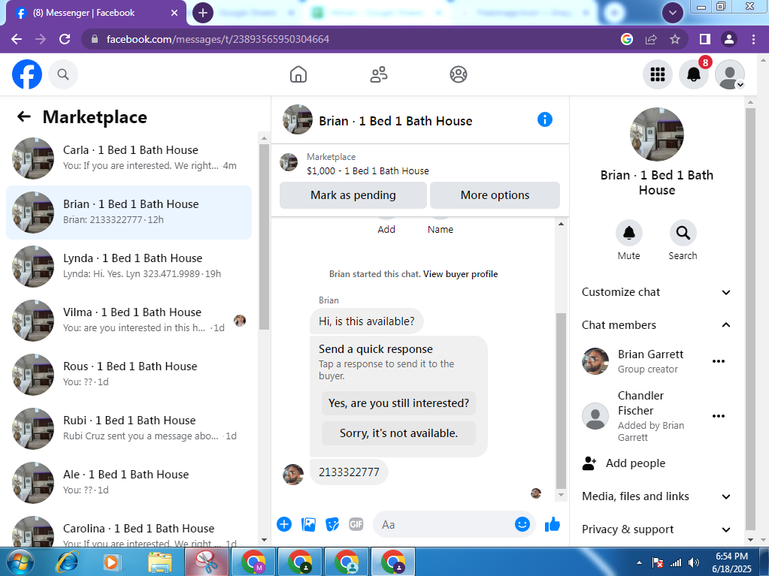Image resolution: width=769 pixels, height=576 pixels.
Task: Share this page from the address bar
Action: point(651,39)
